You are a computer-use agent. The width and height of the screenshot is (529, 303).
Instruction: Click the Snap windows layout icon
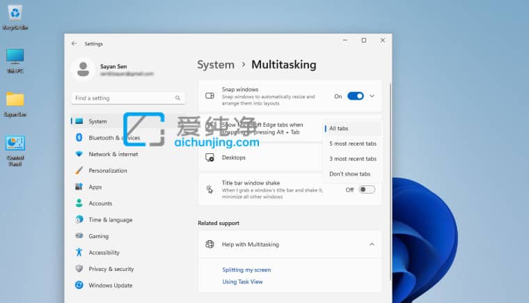[210, 96]
